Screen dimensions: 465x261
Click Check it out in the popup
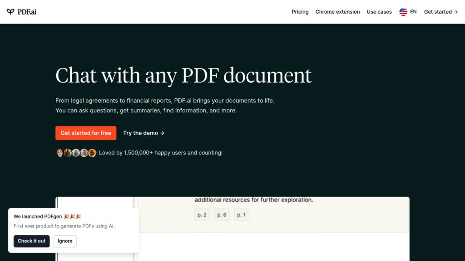point(31,241)
